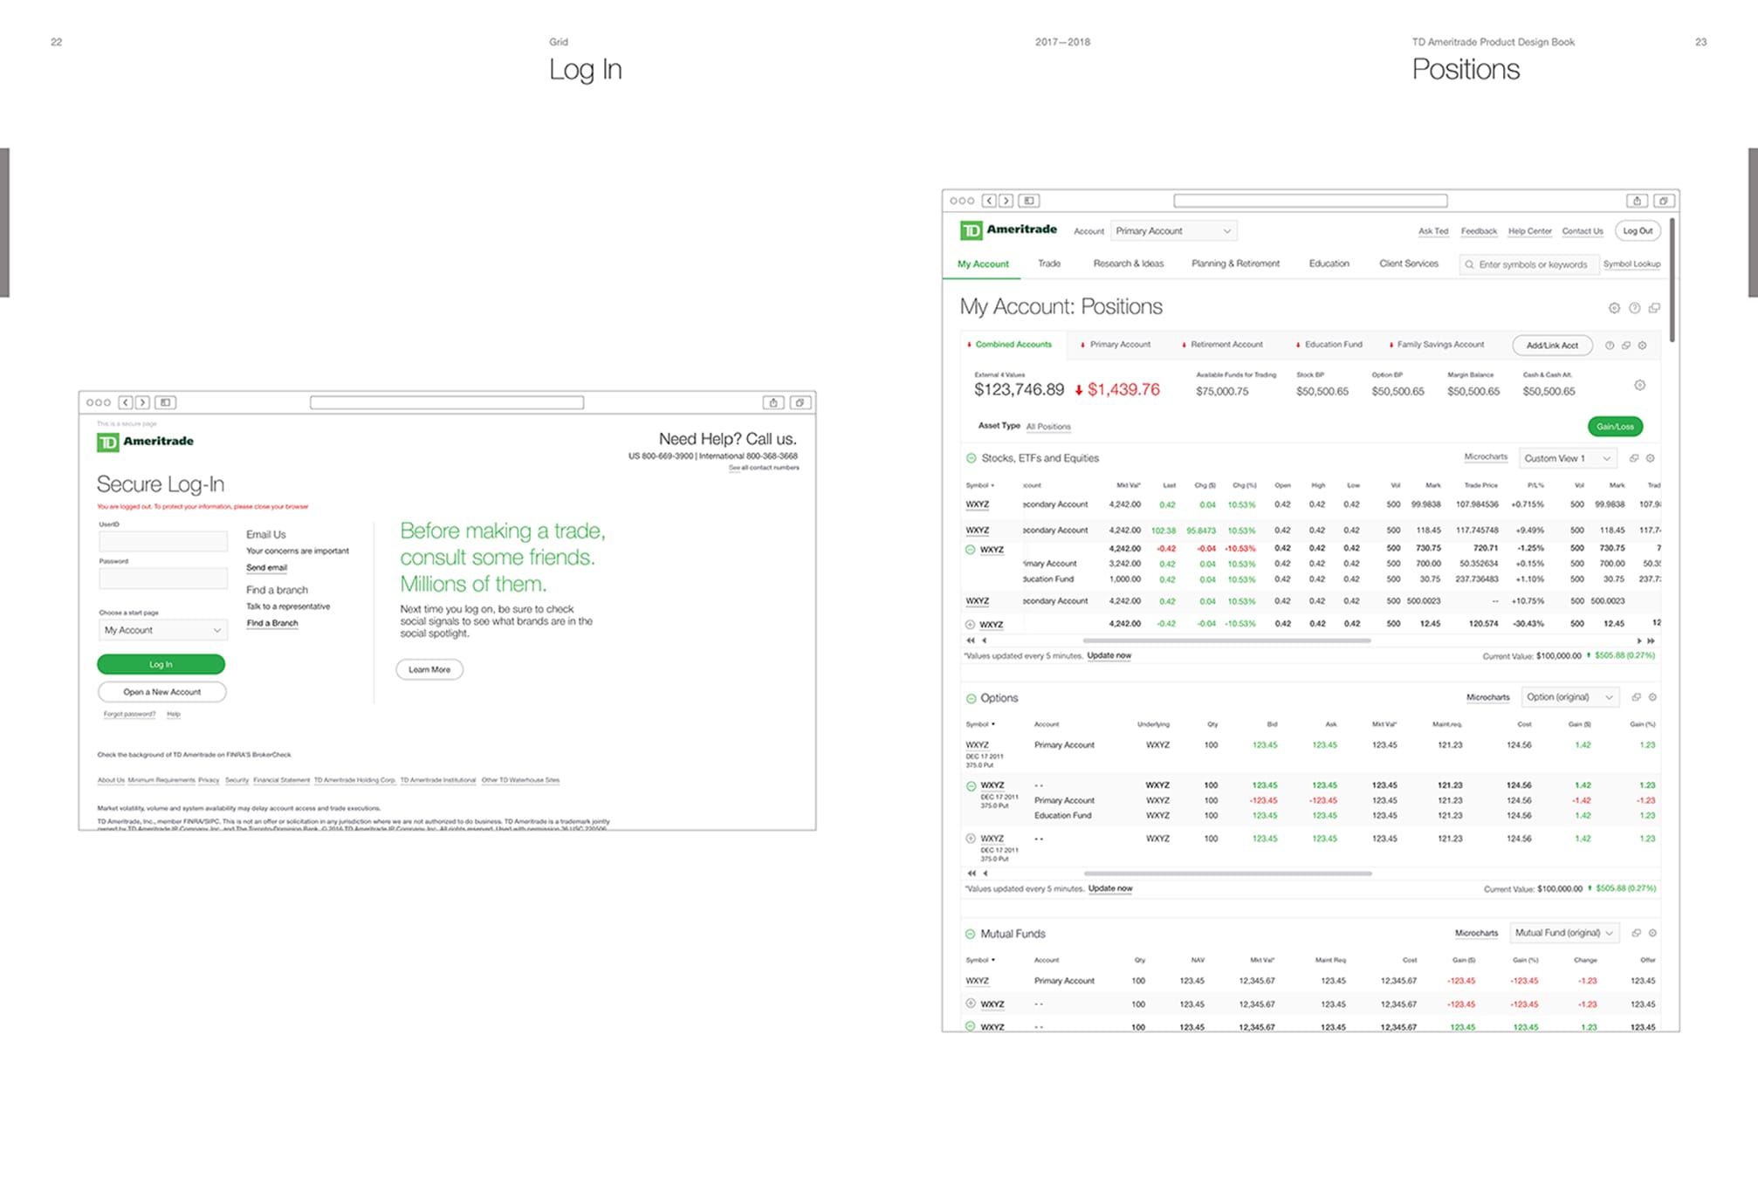Click Forgot password? link
Viewport: 1758px width, 1192px height.
(x=129, y=714)
